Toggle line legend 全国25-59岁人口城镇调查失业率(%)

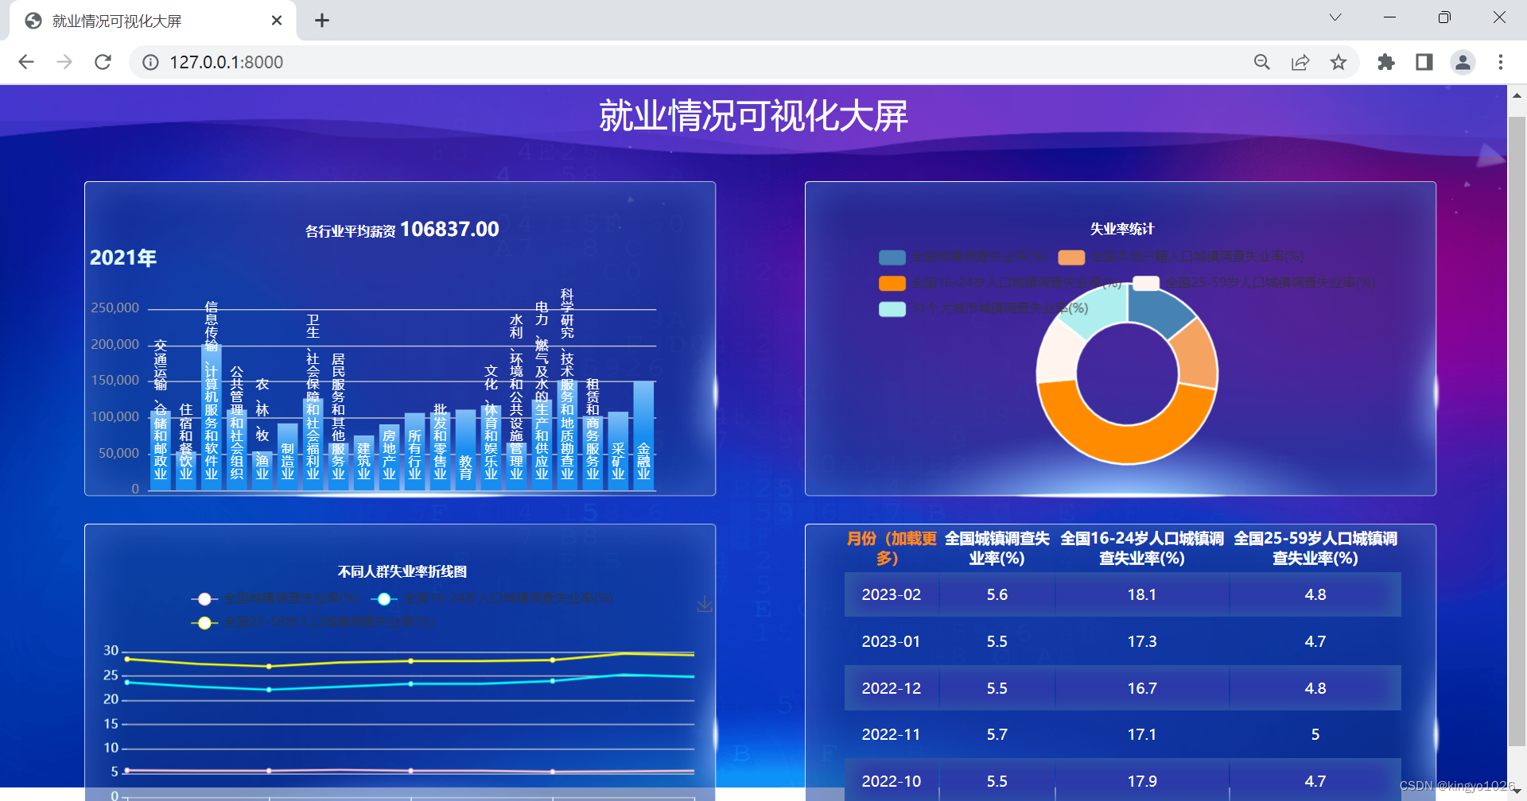pos(313,622)
